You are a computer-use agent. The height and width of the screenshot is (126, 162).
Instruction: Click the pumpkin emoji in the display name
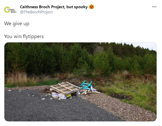[91, 7]
